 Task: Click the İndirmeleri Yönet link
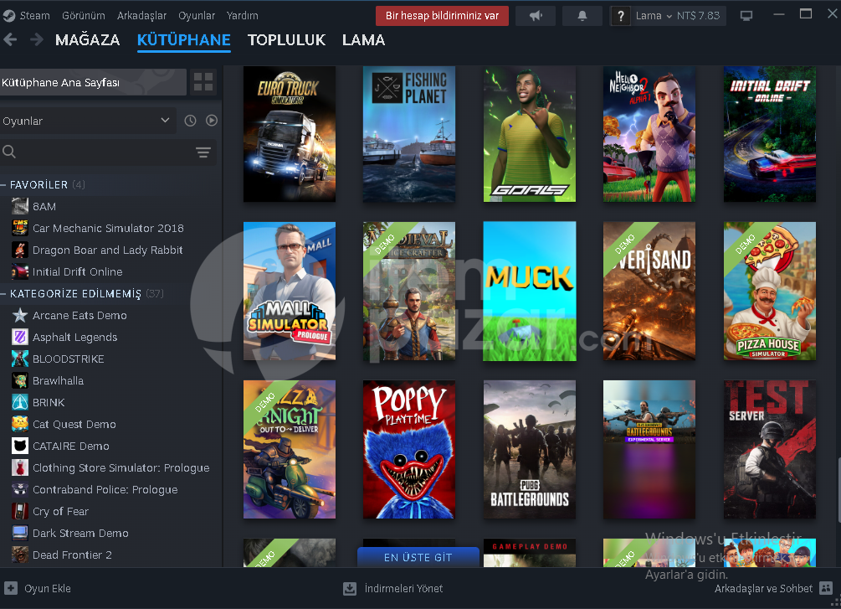point(404,589)
